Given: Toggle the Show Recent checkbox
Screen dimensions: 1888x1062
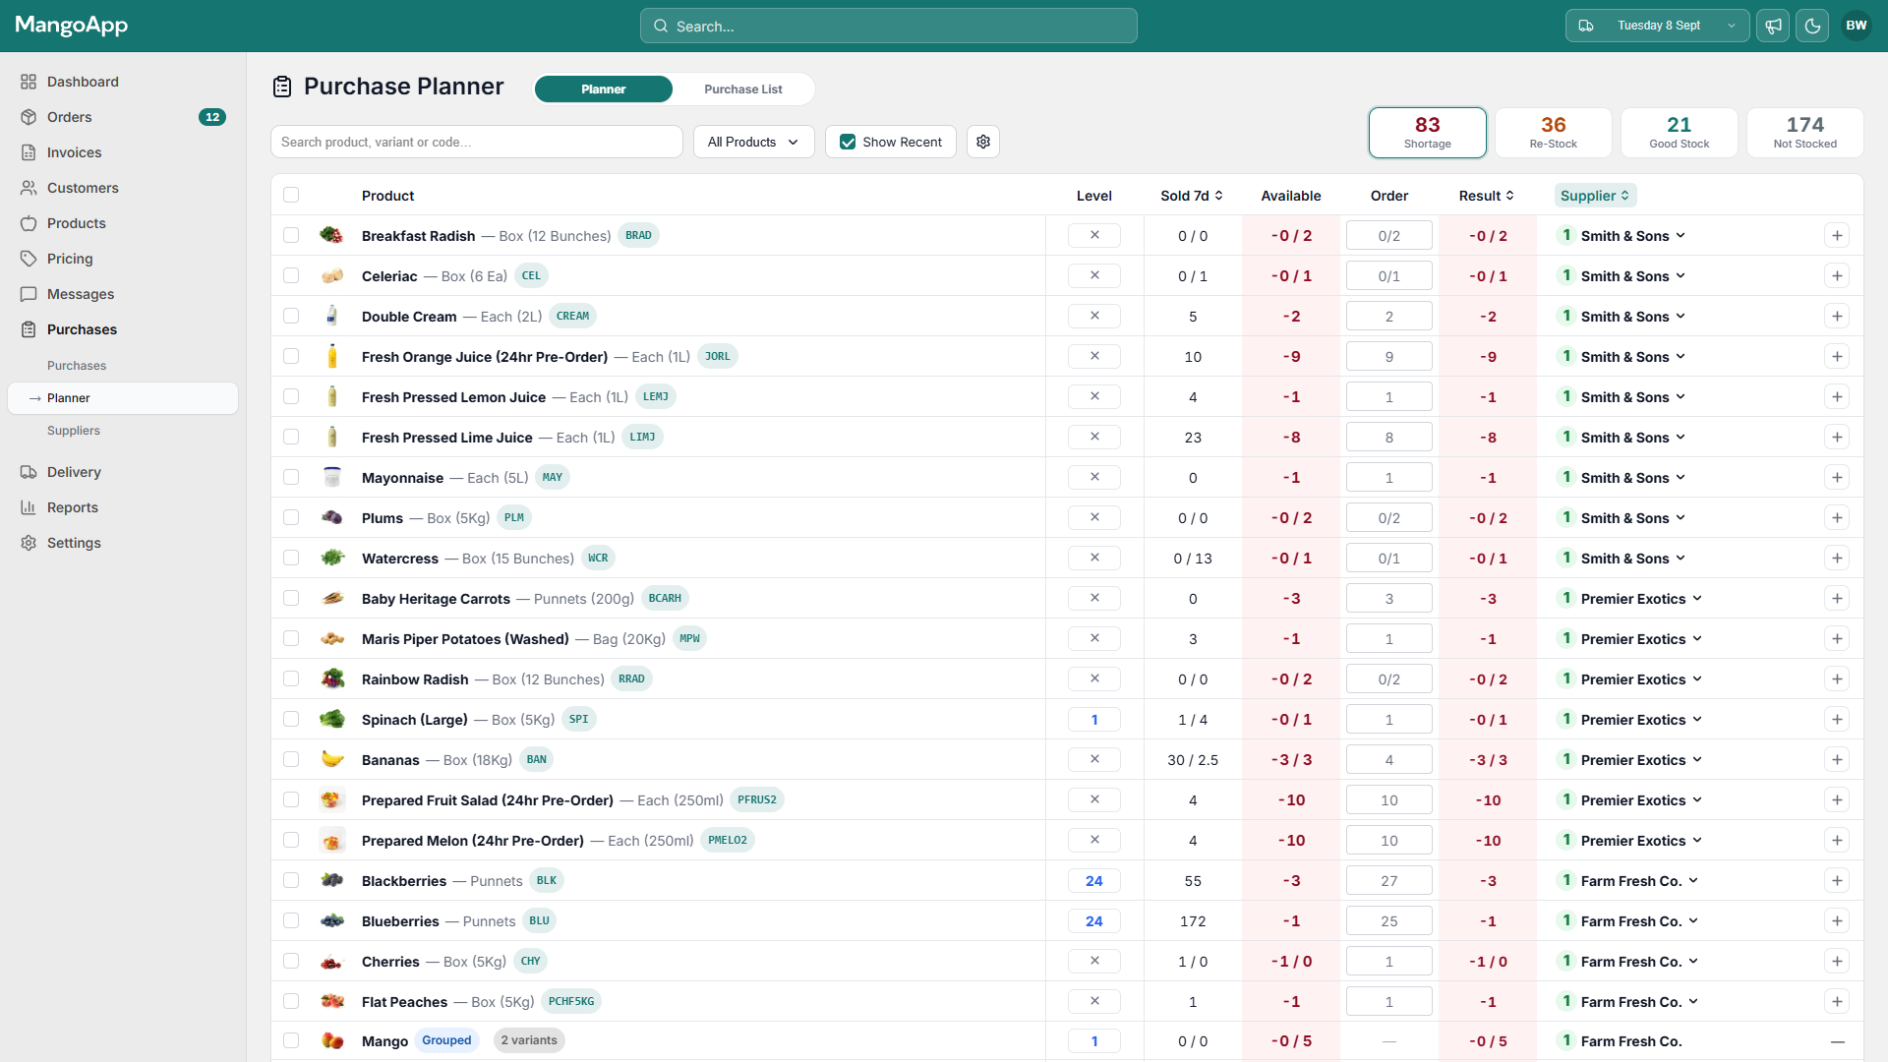Looking at the screenshot, I should 848,142.
